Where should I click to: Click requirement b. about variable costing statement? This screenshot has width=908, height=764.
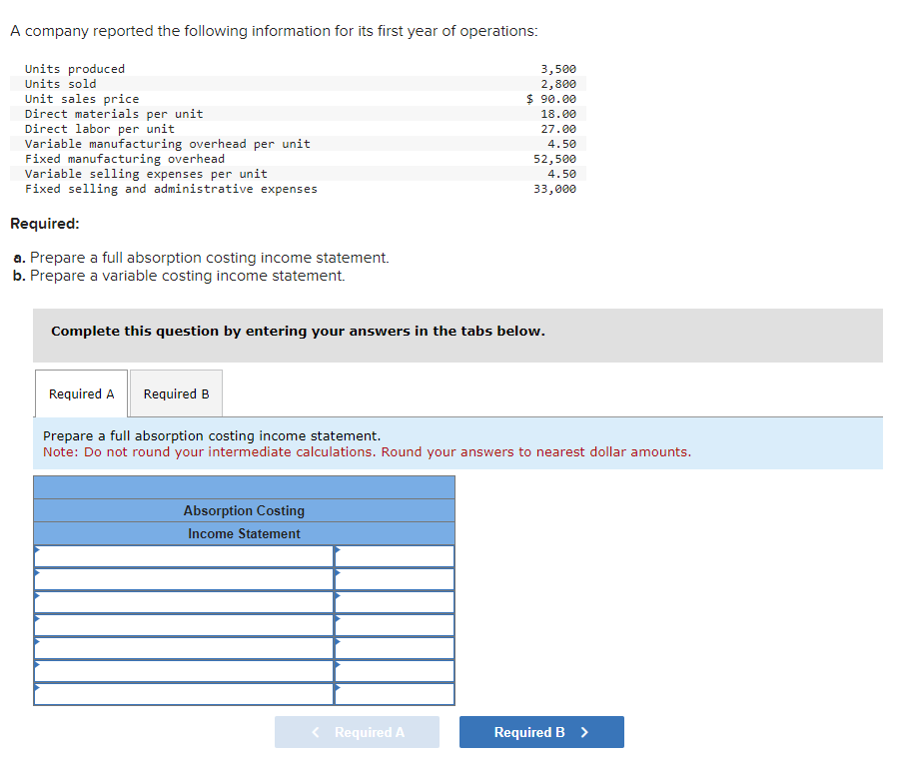click(x=179, y=276)
